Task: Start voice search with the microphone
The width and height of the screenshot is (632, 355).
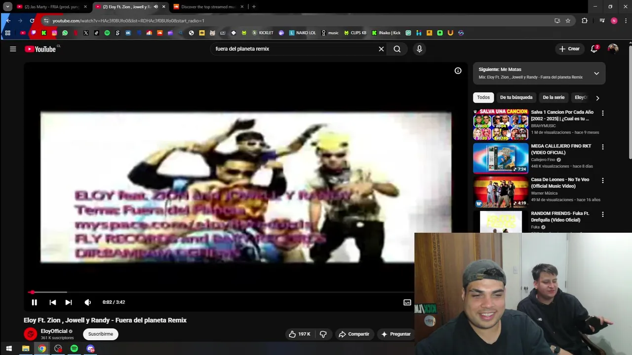Action: [x=419, y=49]
